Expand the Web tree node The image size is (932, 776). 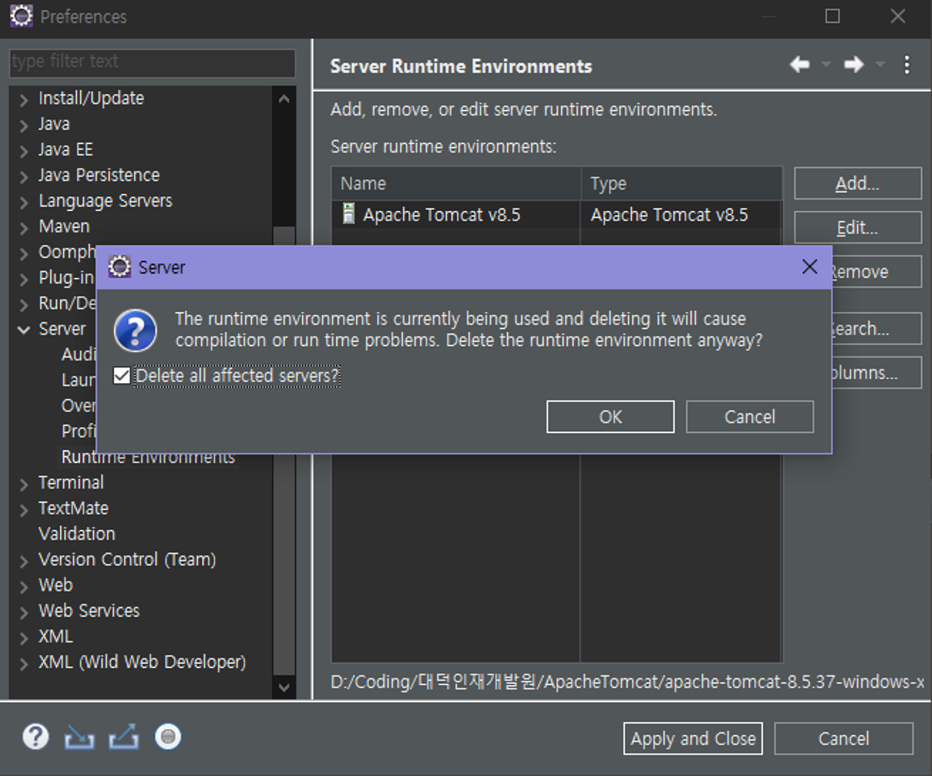pyautogui.click(x=24, y=586)
